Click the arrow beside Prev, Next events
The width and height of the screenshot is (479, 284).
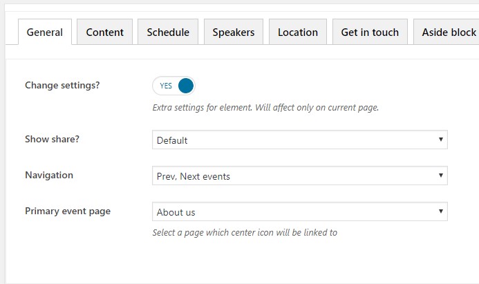(440, 176)
